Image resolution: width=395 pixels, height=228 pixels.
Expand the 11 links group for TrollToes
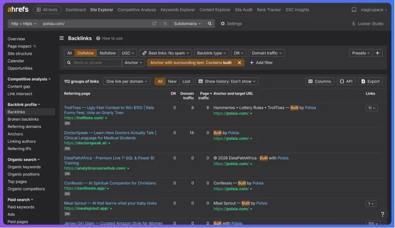372,108
